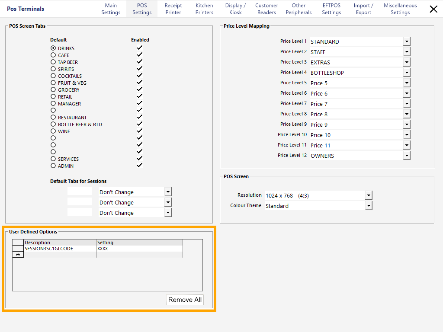Open the Price Level 4 BOTTLESHOP dropdown
The height and width of the screenshot is (332, 443).
[x=406, y=72]
